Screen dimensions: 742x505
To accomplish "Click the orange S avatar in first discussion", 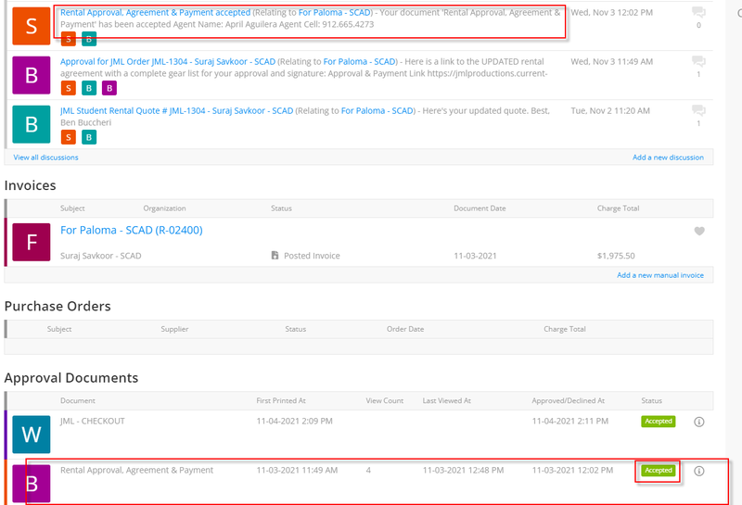I will coord(32,25).
